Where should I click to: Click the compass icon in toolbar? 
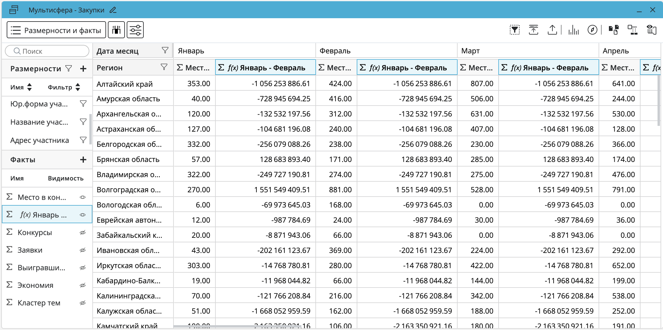(x=592, y=30)
